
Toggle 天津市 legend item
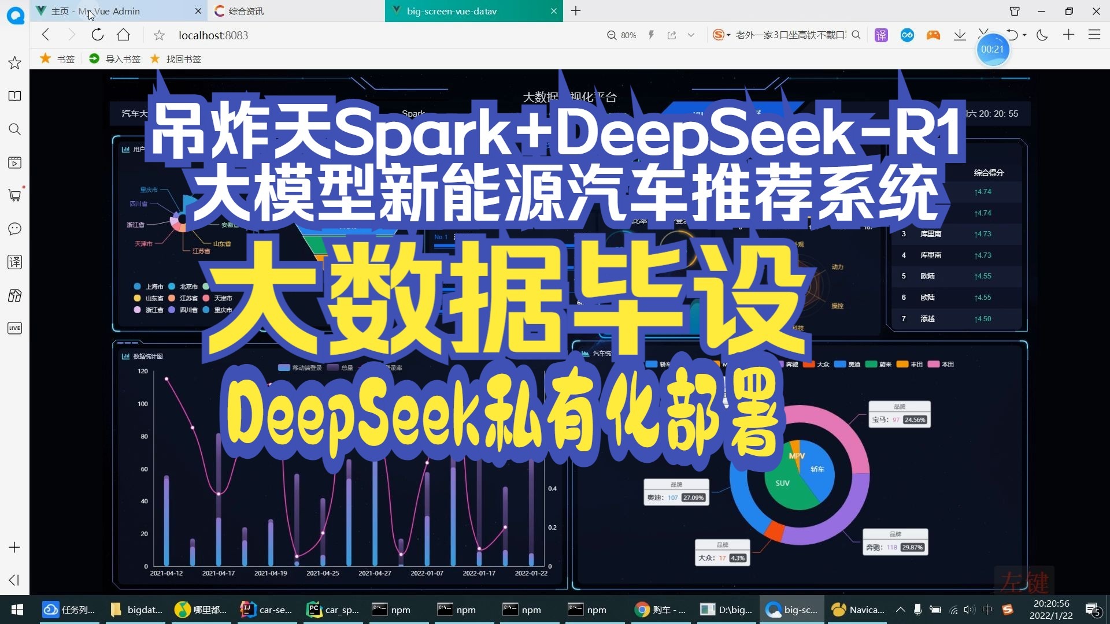(x=217, y=298)
